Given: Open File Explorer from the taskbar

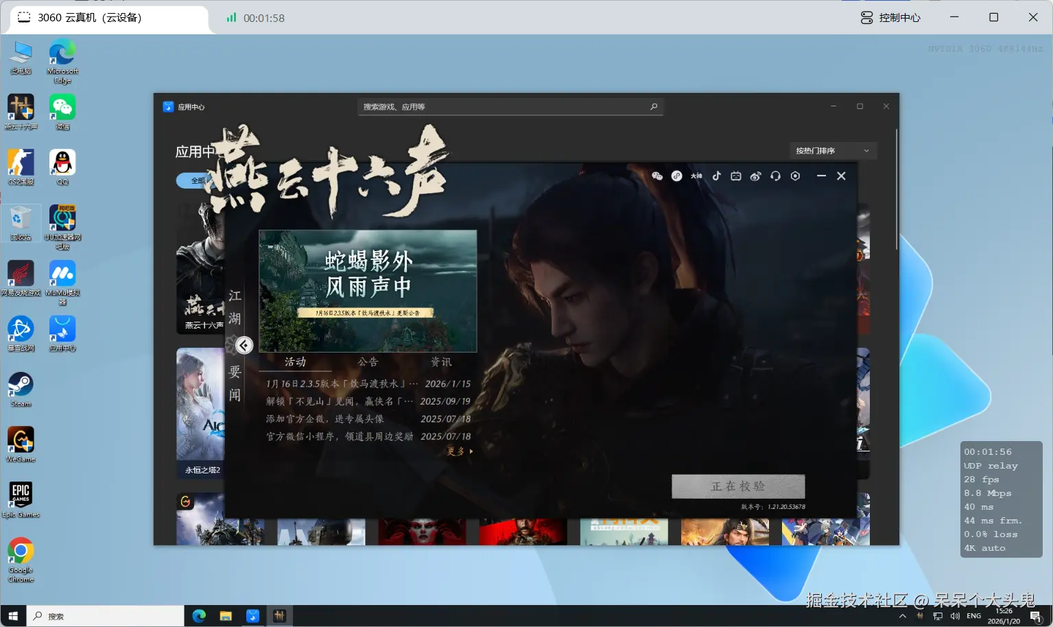Looking at the screenshot, I should [x=226, y=616].
